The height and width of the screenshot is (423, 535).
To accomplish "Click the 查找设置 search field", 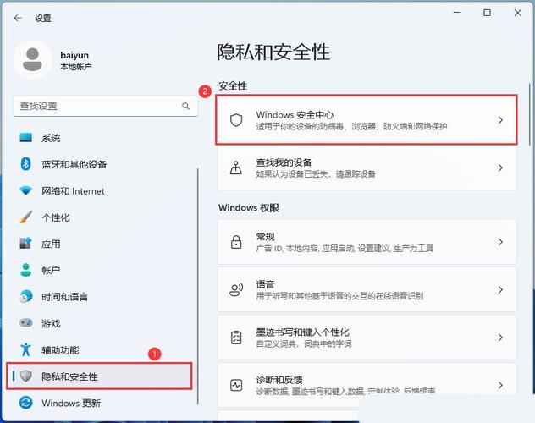I will (x=106, y=106).
